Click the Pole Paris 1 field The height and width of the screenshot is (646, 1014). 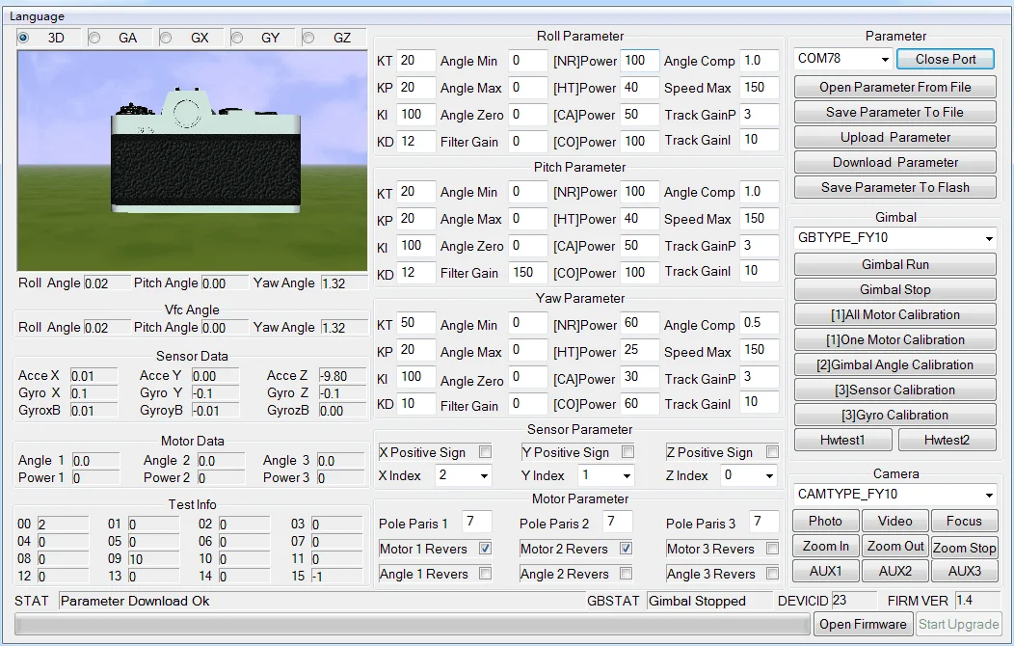(x=477, y=522)
